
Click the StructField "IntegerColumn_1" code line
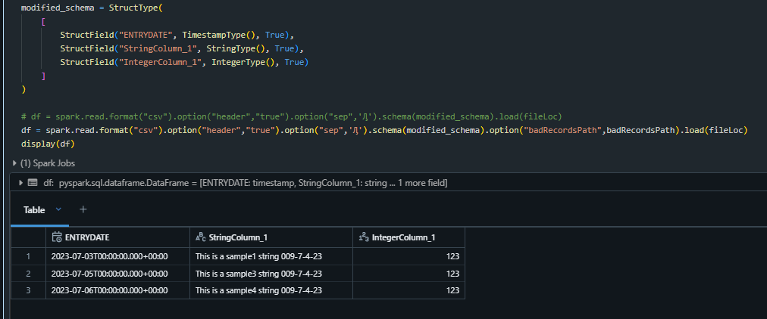pyautogui.click(x=184, y=63)
